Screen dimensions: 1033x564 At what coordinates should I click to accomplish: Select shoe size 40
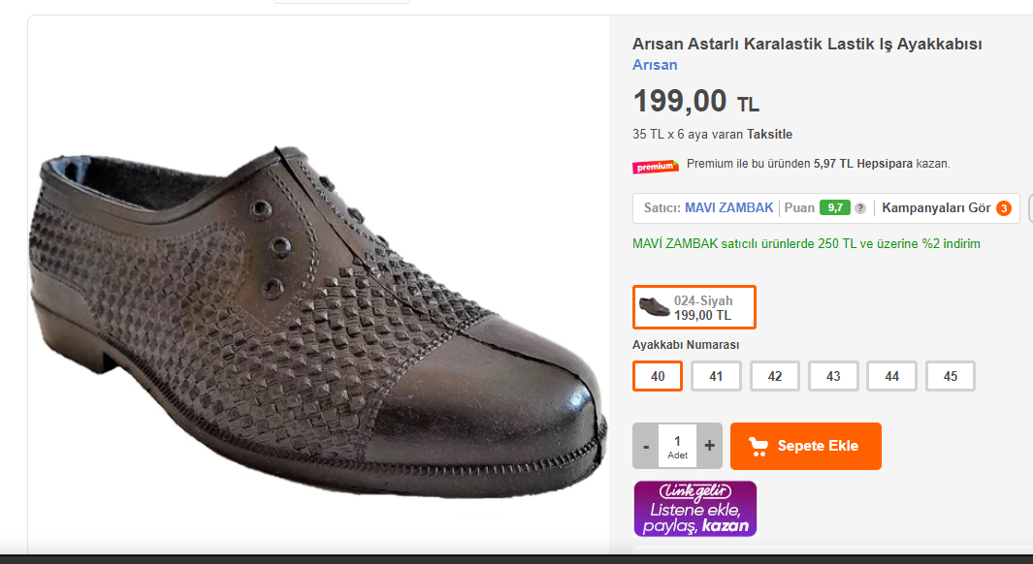tap(658, 376)
